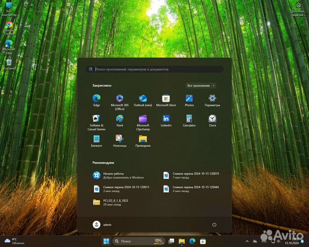Screen dimensions: 309x247
Task: Open the LinkedIn app
Action: (166, 121)
